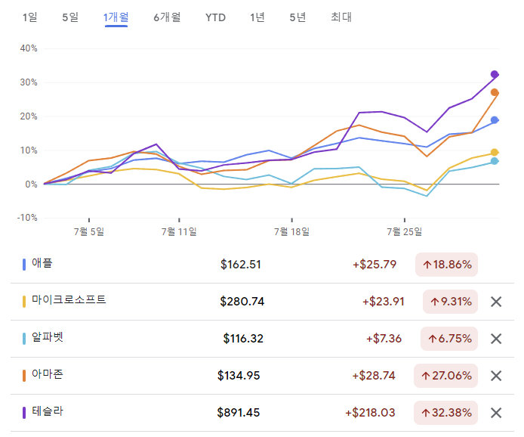Switch chart to 6개월 range
Screen dimensions: 524x437
[167, 17]
